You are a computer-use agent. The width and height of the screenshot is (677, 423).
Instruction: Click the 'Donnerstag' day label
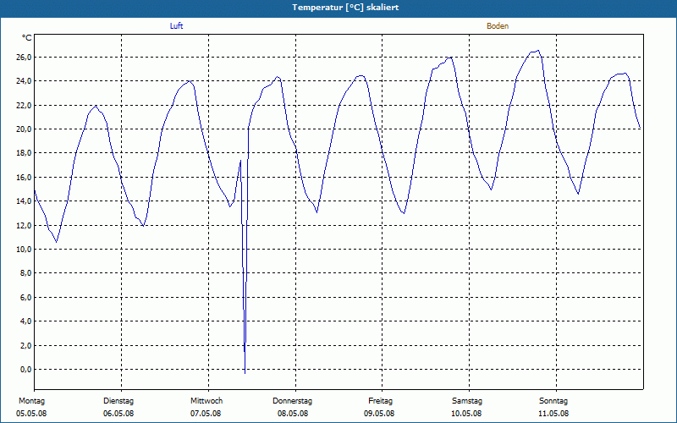point(292,401)
